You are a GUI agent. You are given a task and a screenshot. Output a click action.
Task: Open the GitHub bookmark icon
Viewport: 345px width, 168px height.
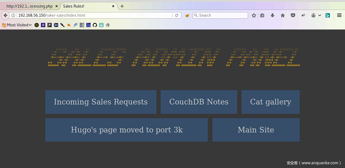point(95,25)
